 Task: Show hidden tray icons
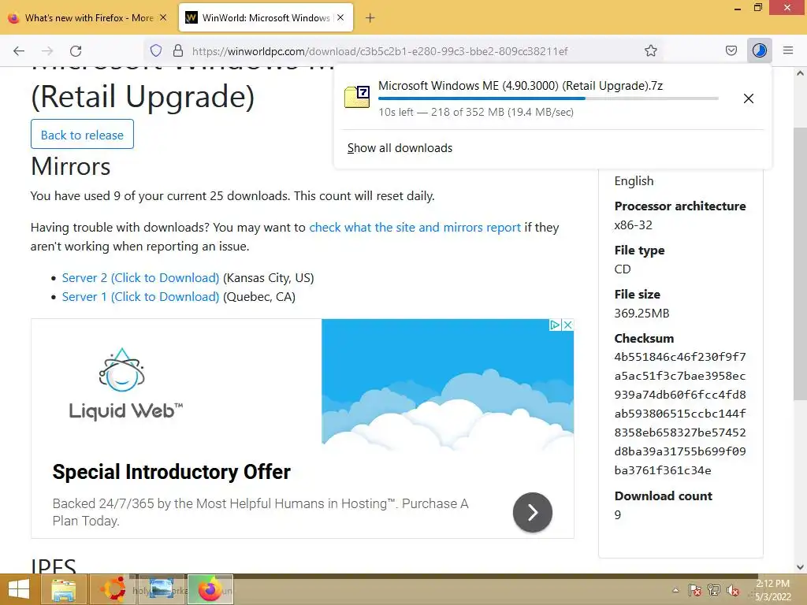(675, 590)
